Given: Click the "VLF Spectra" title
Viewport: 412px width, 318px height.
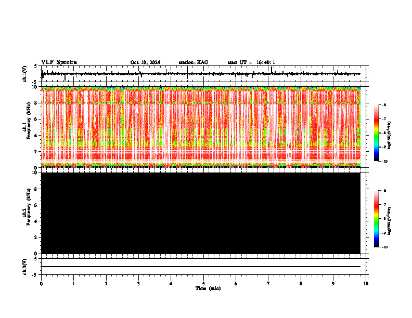Looking at the screenshot, I should click(x=59, y=62).
